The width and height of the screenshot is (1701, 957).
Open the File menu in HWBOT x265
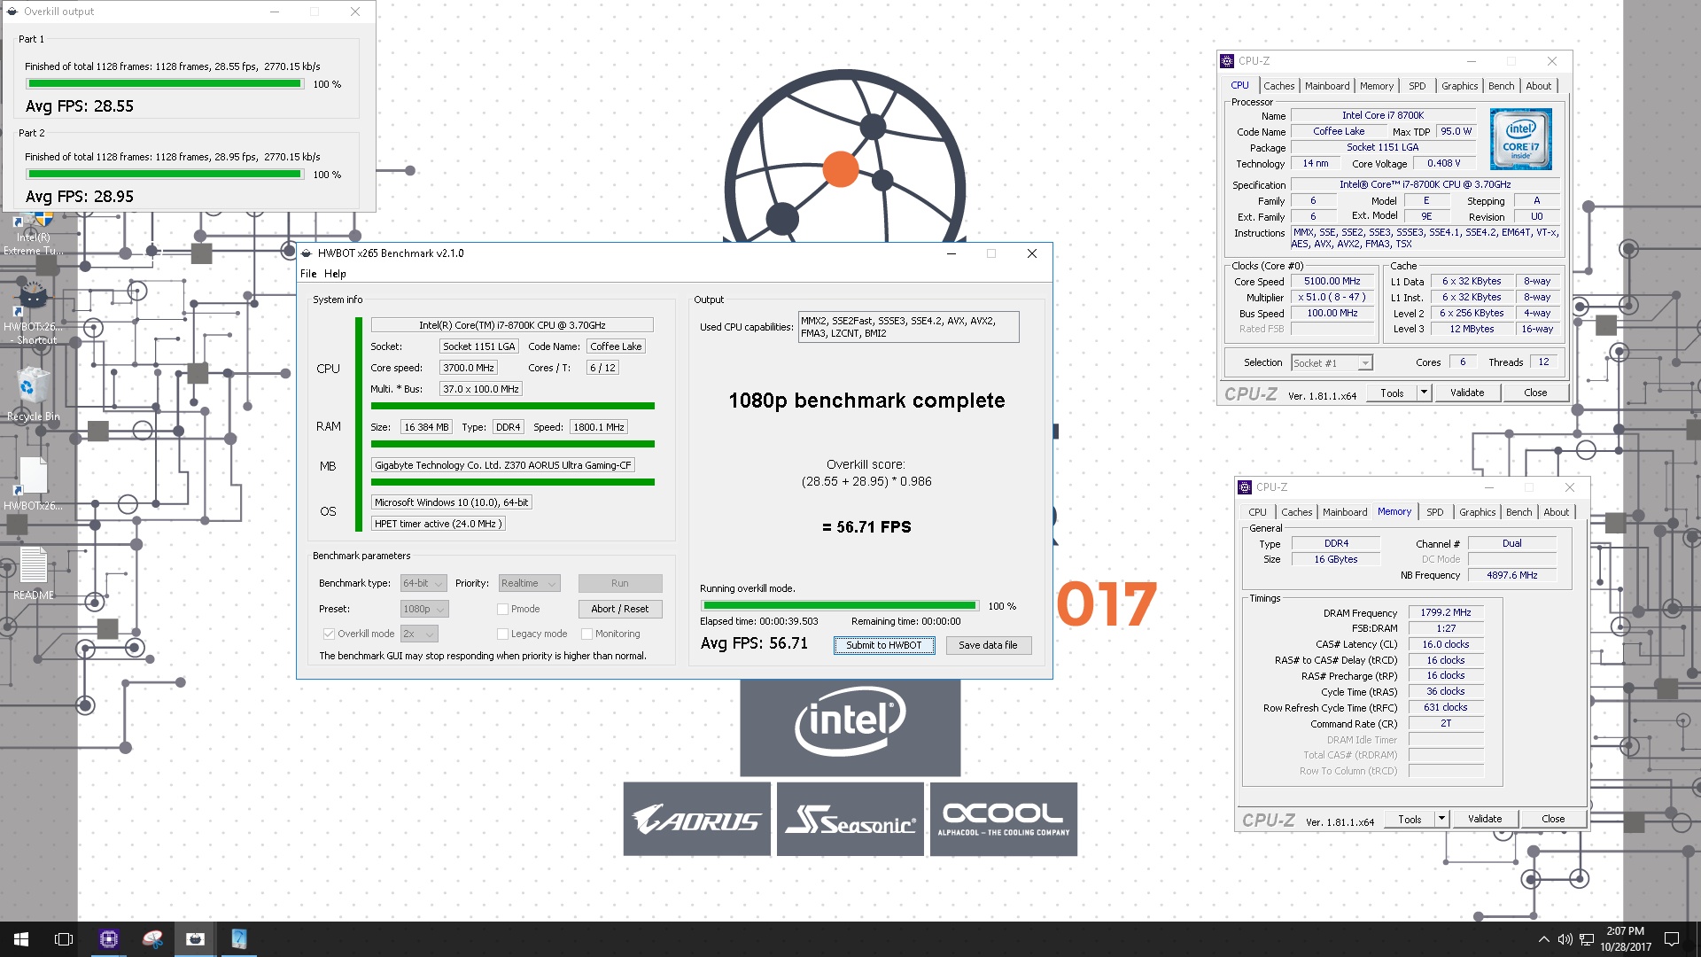coord(308,274)
